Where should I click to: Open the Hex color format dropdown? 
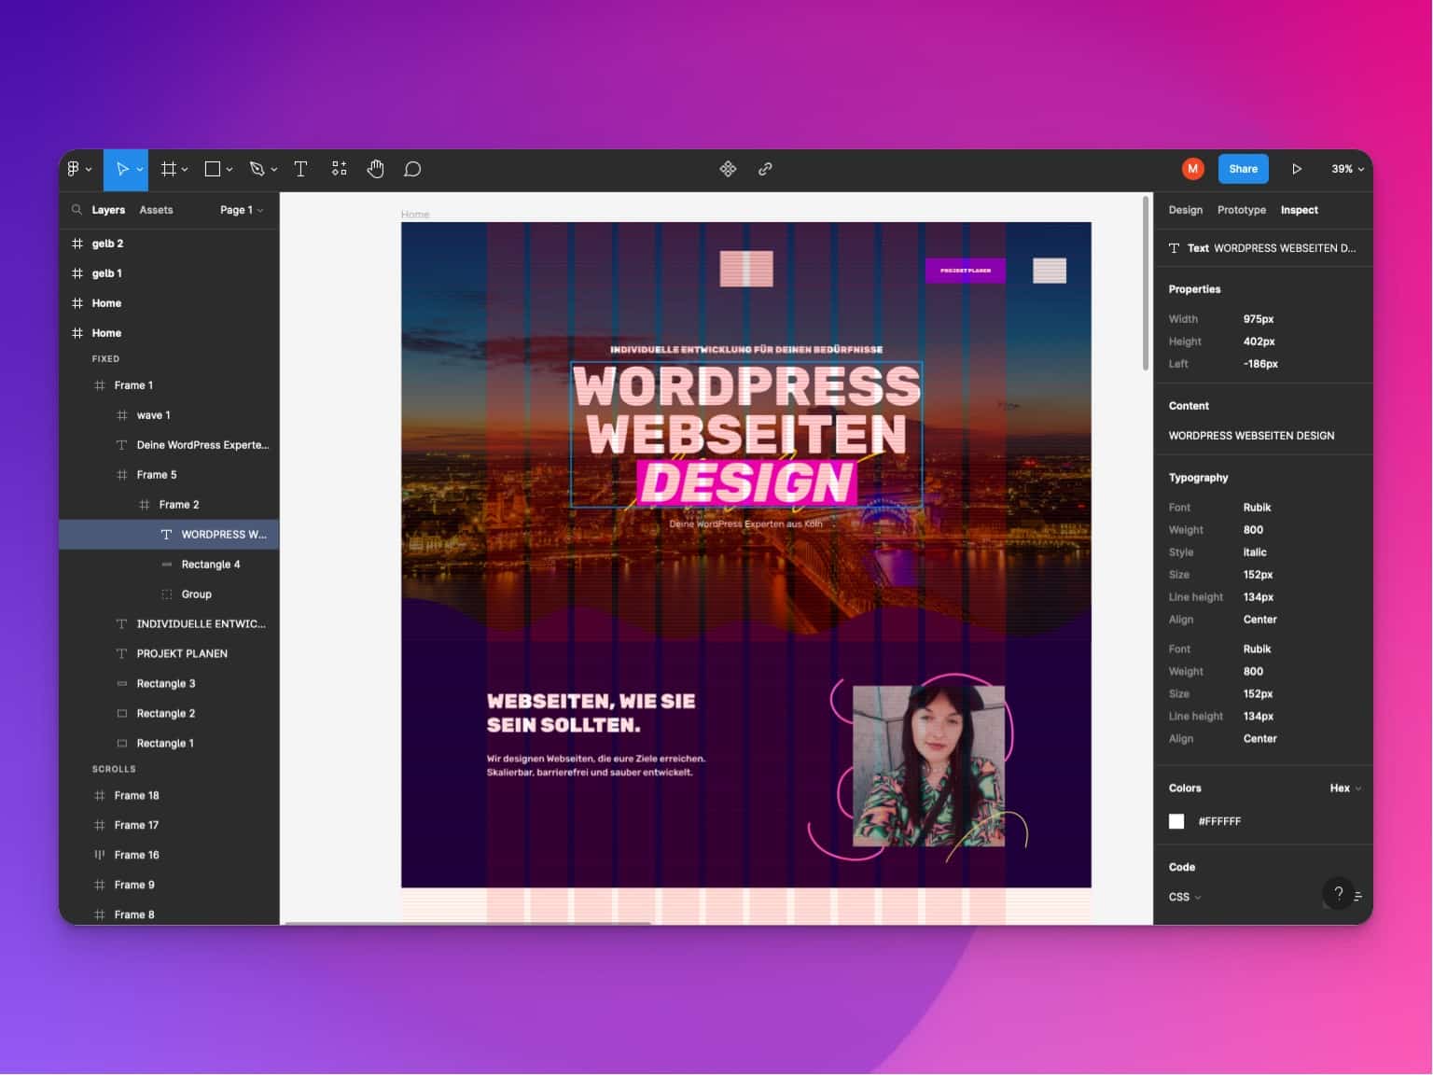pyautogui.click(x=1344, y=789)
